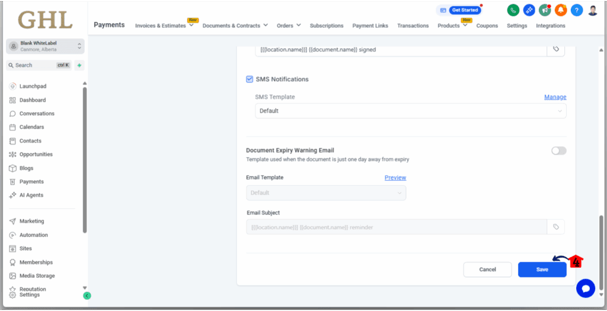This screenshot has width=607, height=311.
Task: Click the sidebar vertical scrollbar thumb
Action: 85,160
